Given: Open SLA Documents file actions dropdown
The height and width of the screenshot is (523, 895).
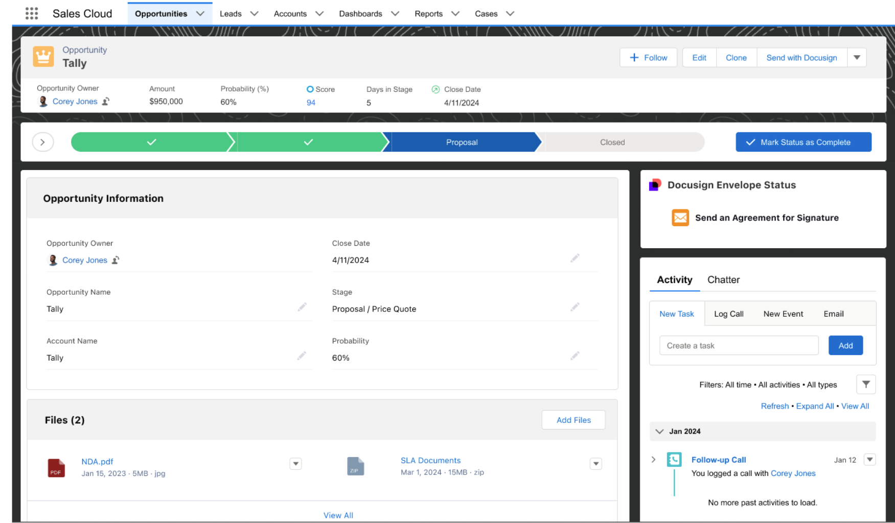Looking at the screenshot, I should (x=595, y=464).
